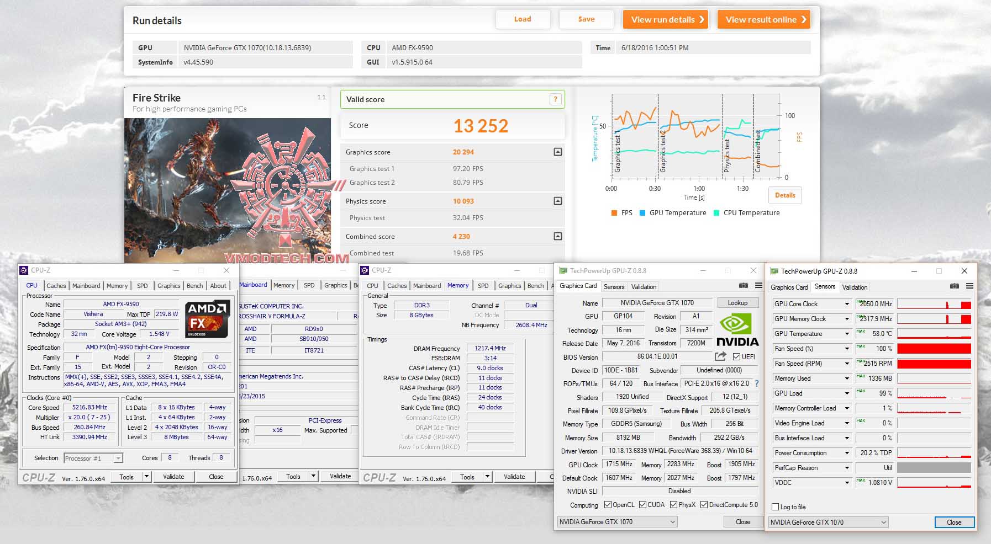
Task: Collapse the Combined score section
Action: [558, 236]
